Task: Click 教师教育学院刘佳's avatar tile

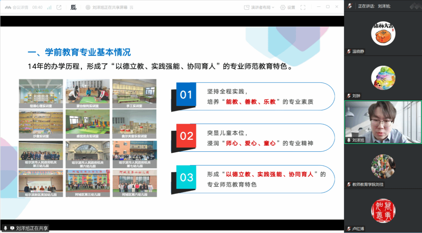Action: click(383, 166)
